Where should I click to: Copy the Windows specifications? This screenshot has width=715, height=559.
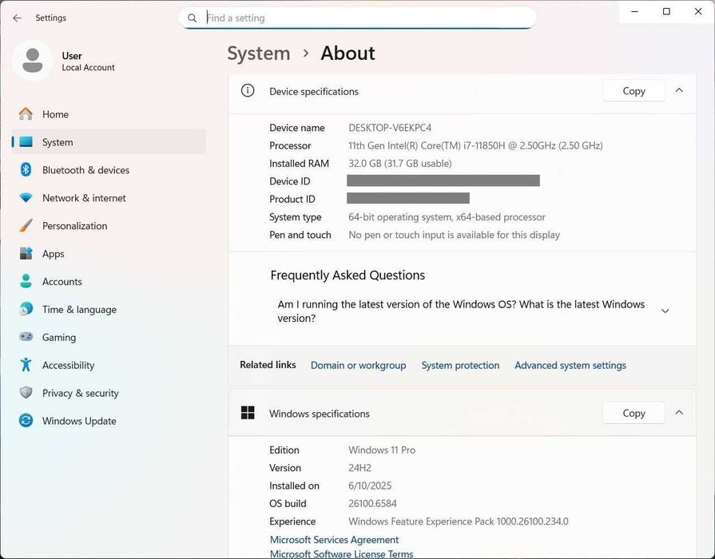pos(634,413)
